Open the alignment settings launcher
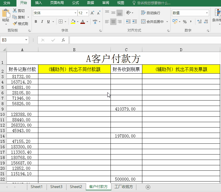The height and width of the screenshot is (192, 221). pos(168,31)
